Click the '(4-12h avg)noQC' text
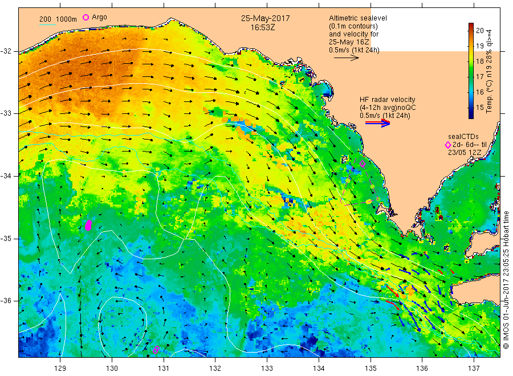Viewport: 513px width, 376px height. pos(388,108)
